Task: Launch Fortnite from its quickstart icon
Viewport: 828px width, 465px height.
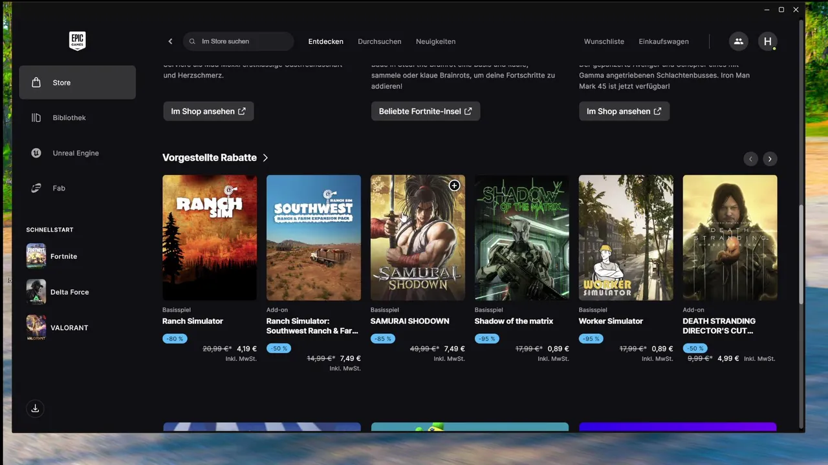Action: click(36, 256)
